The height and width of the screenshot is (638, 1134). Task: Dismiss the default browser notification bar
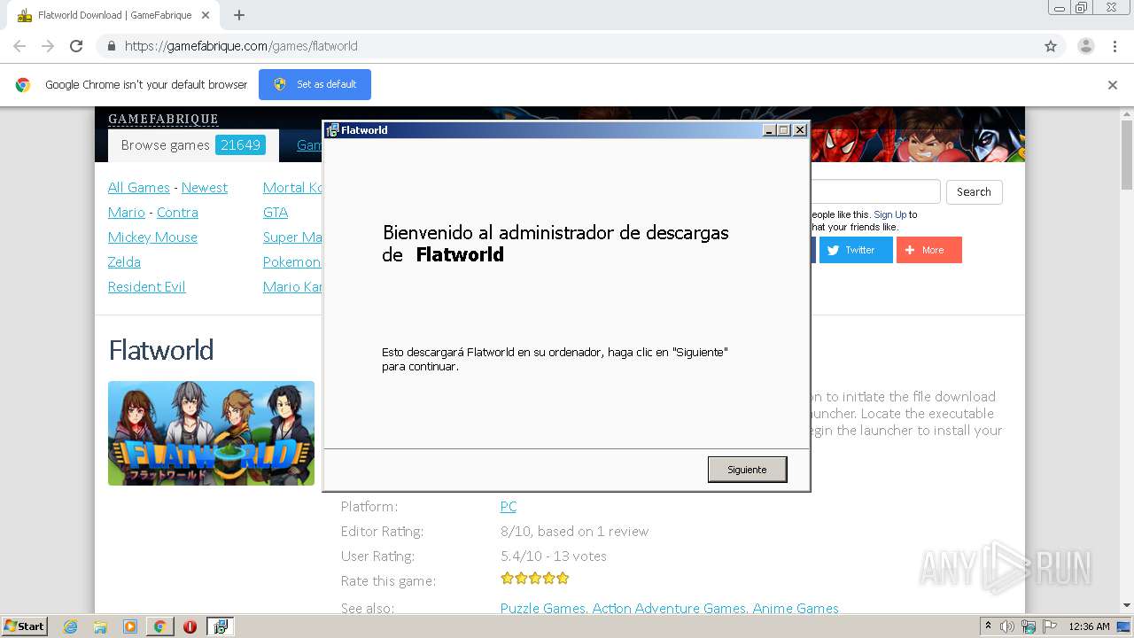1112,85
